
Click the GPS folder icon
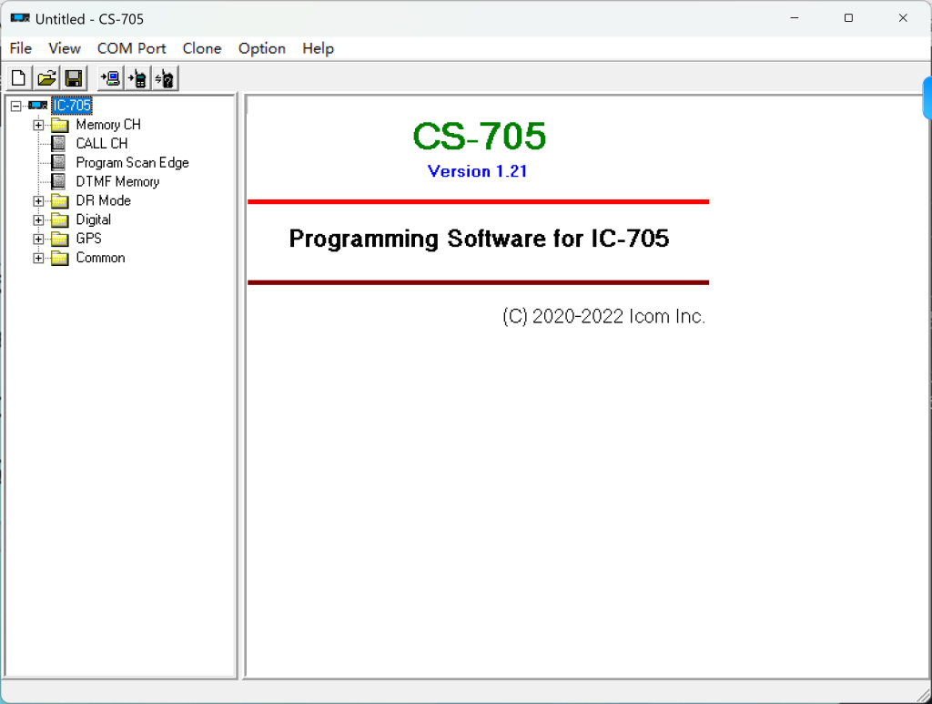click(x=59, y=239)
